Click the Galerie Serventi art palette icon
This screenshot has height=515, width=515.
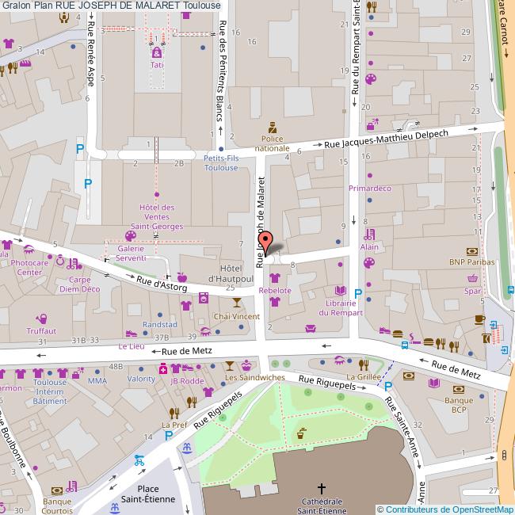click(x=131, y=237)
